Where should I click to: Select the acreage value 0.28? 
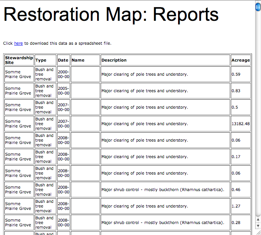pyautogui.click(x=236, y=222)
